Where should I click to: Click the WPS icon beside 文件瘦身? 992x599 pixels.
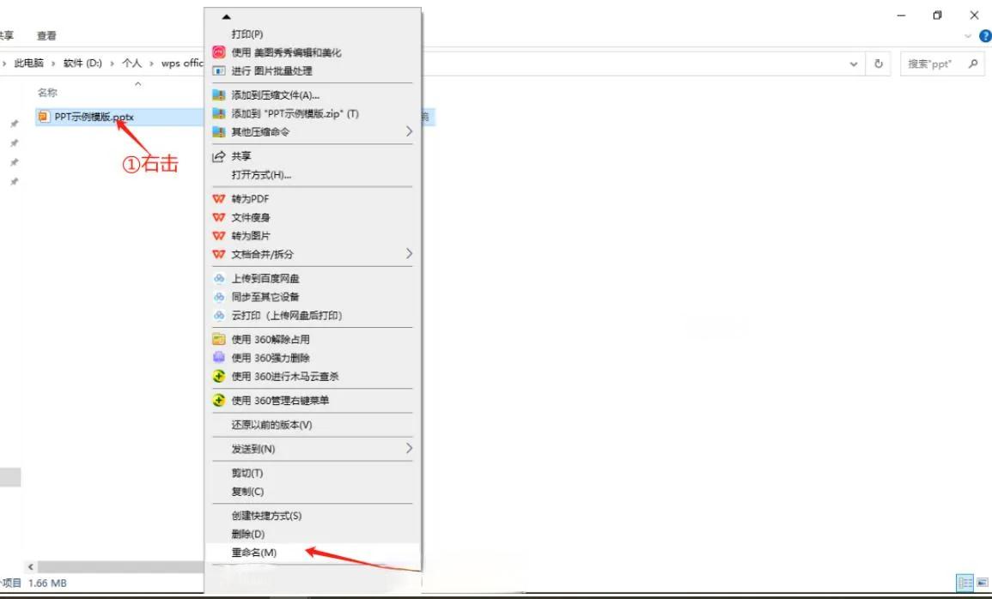[x=218, y=218]
